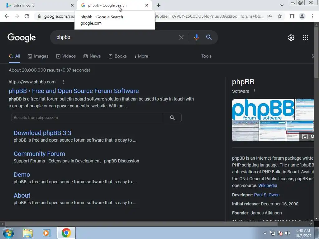Click the vertical scrollbar thumb

[317, 52]
